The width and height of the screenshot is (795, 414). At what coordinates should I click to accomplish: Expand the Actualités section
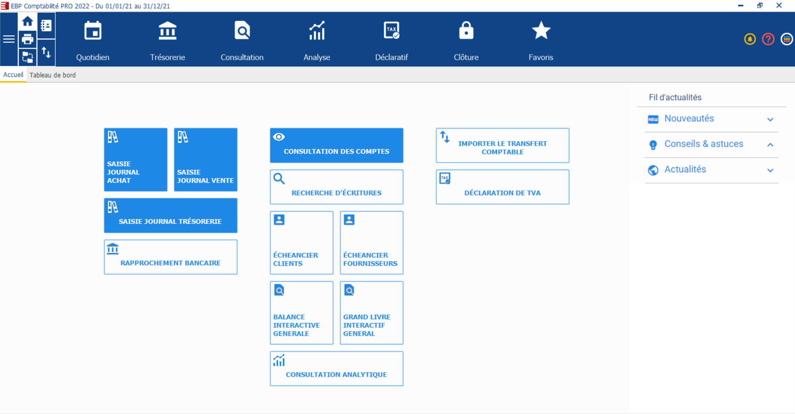pyautogui.click(x=771, y=170)
